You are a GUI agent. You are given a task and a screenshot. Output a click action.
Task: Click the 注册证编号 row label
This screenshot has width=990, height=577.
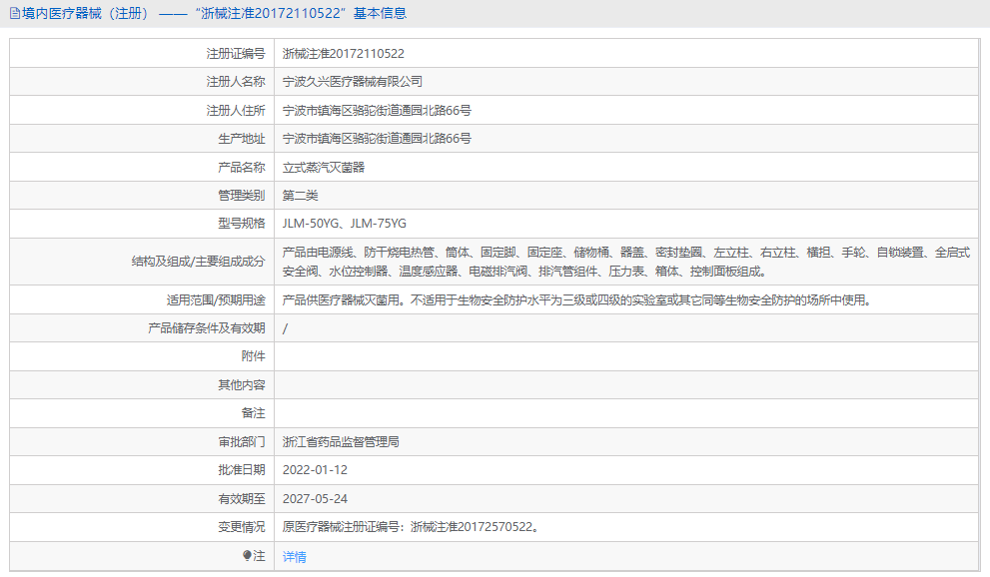(236, 54)
